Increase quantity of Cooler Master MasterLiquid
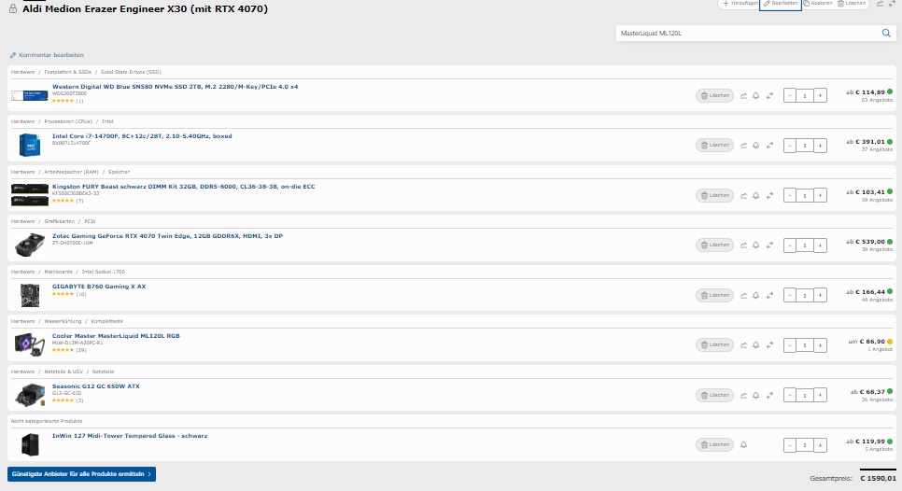This screenshot has height=491, width=902. pos(820,345)
